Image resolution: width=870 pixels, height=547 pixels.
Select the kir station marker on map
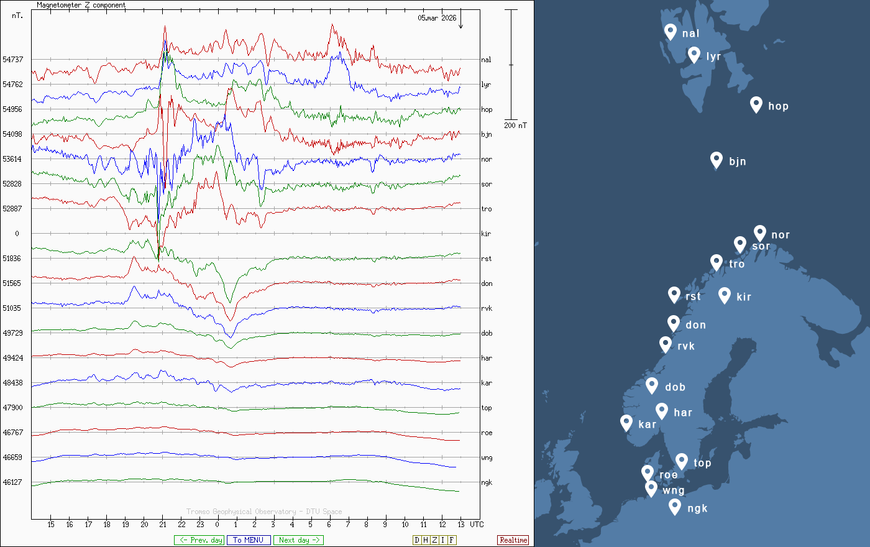(725, 295)
